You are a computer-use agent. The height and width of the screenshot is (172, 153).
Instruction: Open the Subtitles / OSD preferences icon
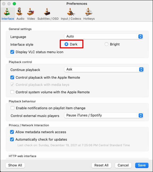(47, 12)
